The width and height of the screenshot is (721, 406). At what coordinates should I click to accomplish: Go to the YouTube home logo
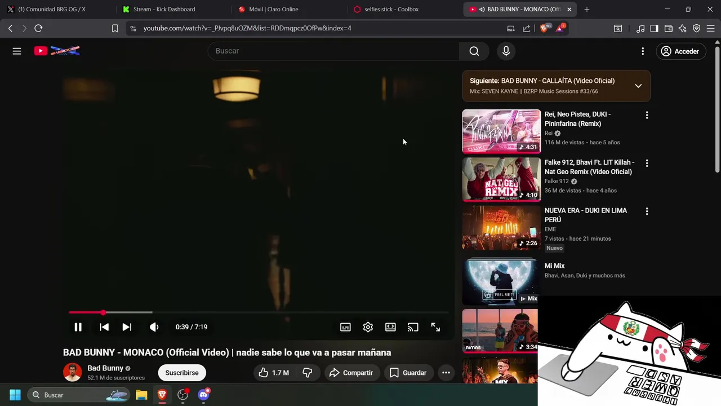click(56, 51)
